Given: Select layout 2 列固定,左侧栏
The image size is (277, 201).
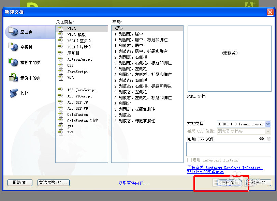Looking at the screenshot, I should pyautogui.click(x=147, y=69).
